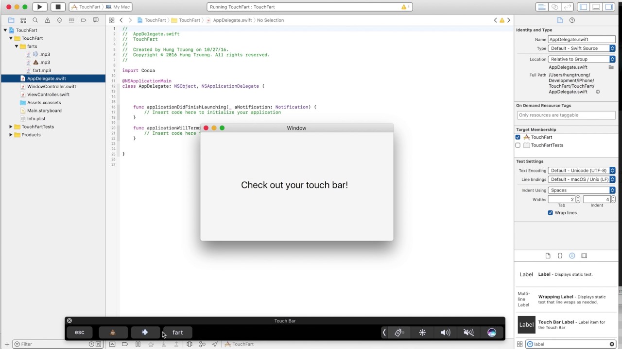622x349 pixels.
Task: Go back in editor history
Action: click(x=121, y=20)
